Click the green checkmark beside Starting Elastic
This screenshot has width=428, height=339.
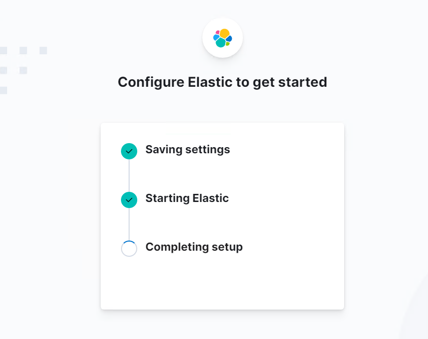[x=129, y=200]
